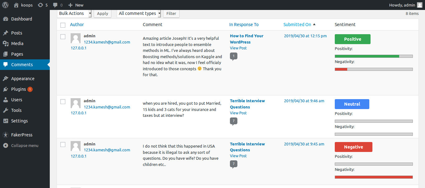Visit the koops site home icon
Screen dimensions: 425x188
16,5
